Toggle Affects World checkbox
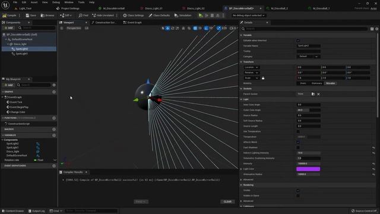Viewport: 380px width, 214px height. [298, 142]
